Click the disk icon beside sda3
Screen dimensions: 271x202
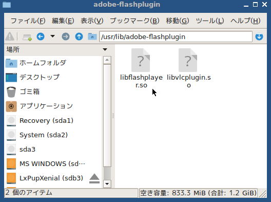point(11,150)
